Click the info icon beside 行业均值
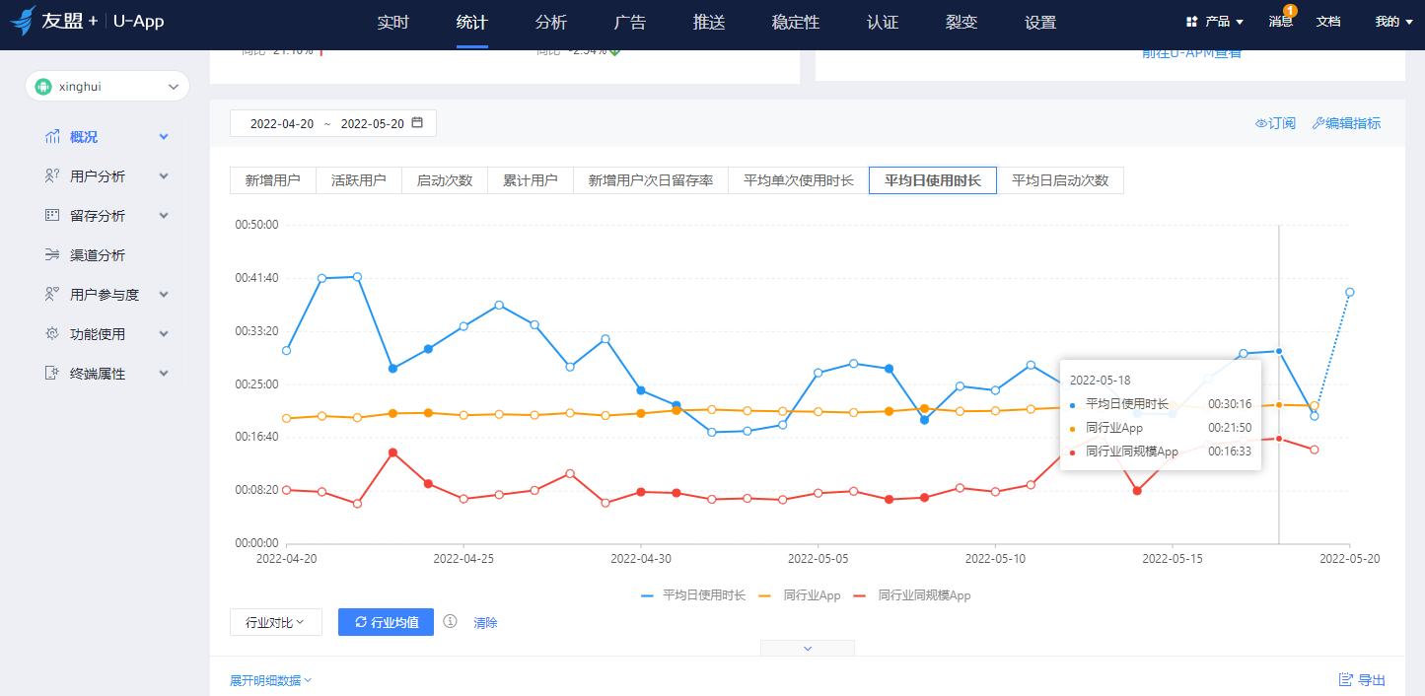The width and height of the screenshot is (1425, 696). coord(451,622)
